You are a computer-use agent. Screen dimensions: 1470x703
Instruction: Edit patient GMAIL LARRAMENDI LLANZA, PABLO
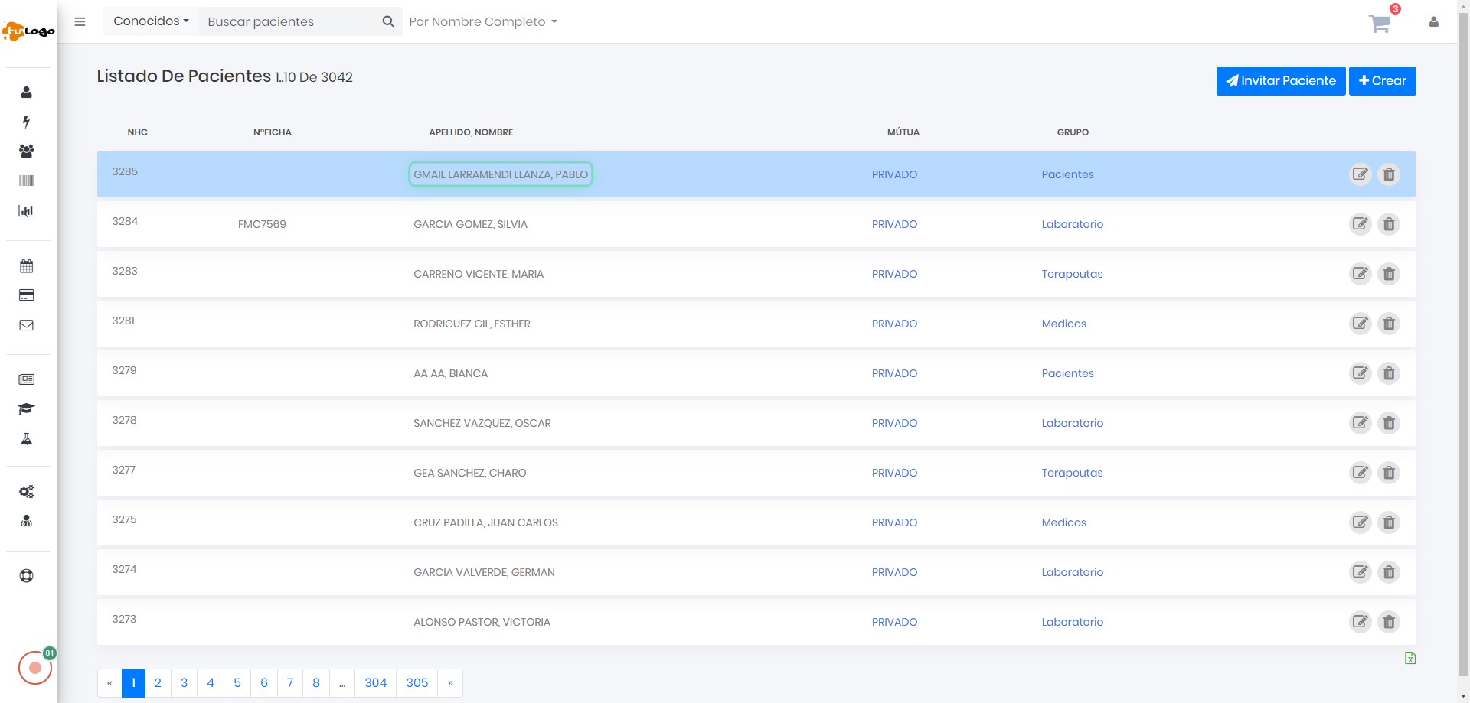click(x=1360, y=174)
